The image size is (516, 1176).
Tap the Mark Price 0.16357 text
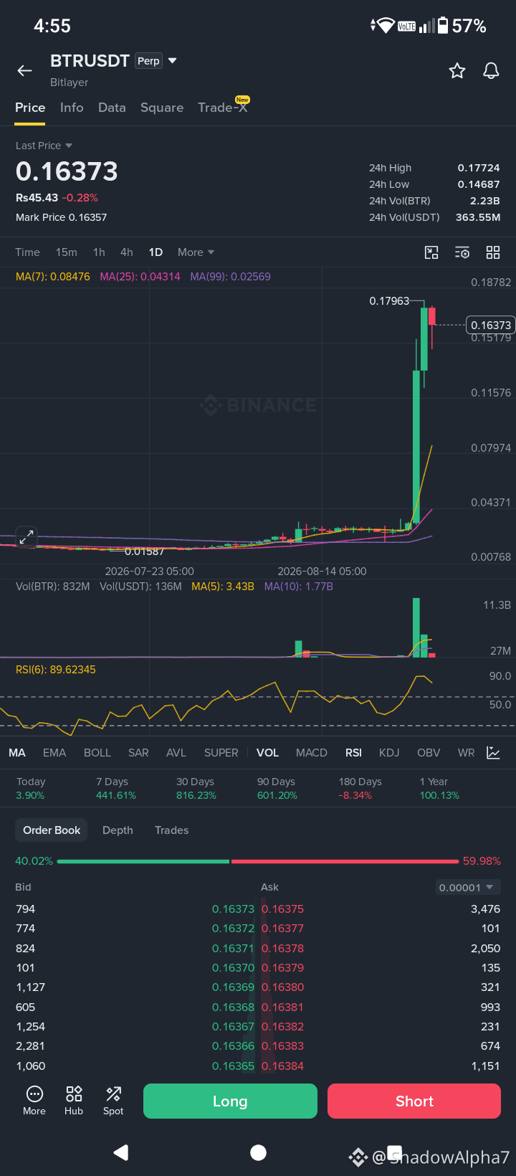(62, 217)
